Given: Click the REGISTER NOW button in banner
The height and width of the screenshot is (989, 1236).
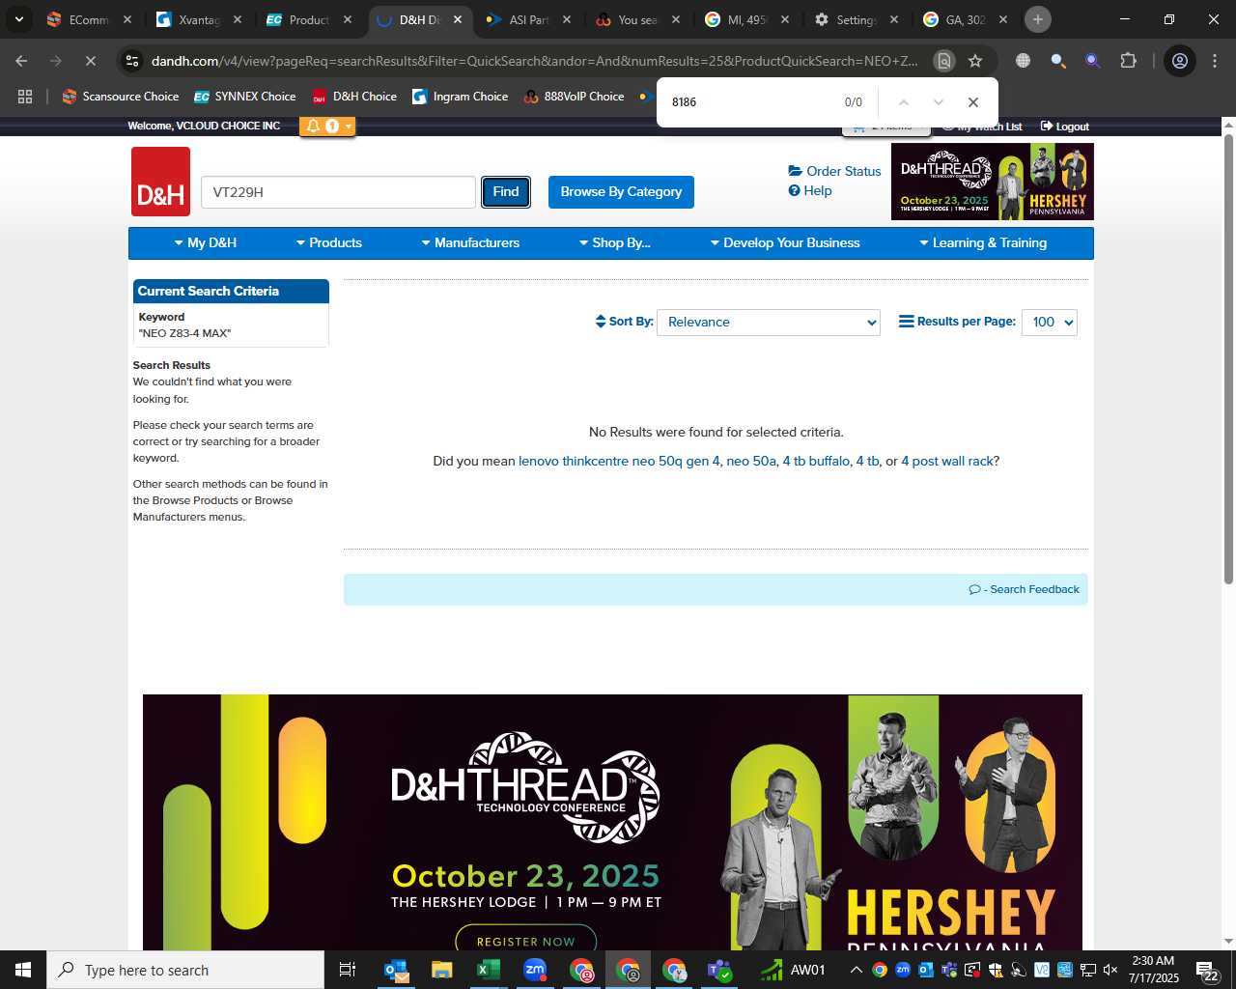Looking at the screenshot, I should (526, 939).
